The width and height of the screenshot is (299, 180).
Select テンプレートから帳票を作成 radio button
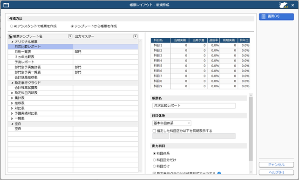[72, 26]
